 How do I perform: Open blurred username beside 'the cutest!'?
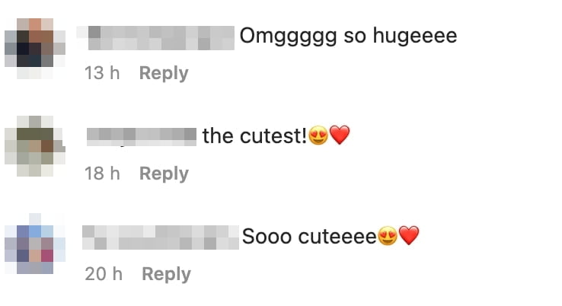point(142,137)
